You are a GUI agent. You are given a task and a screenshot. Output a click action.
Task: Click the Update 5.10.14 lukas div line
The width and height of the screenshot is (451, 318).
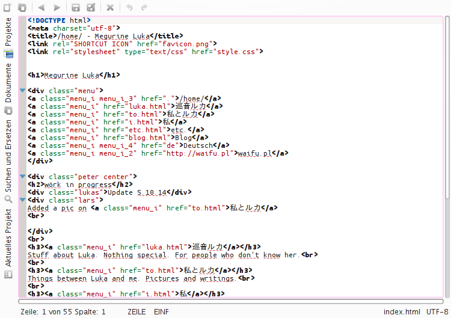(109, 192)
